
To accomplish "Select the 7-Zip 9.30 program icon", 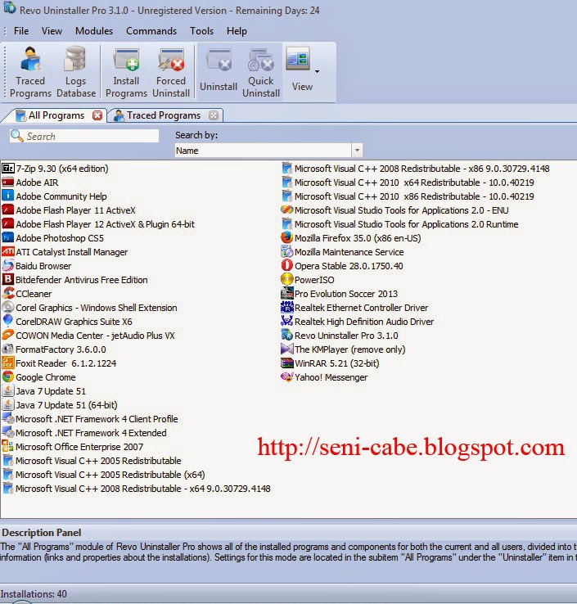I will [x=7, y=169].
